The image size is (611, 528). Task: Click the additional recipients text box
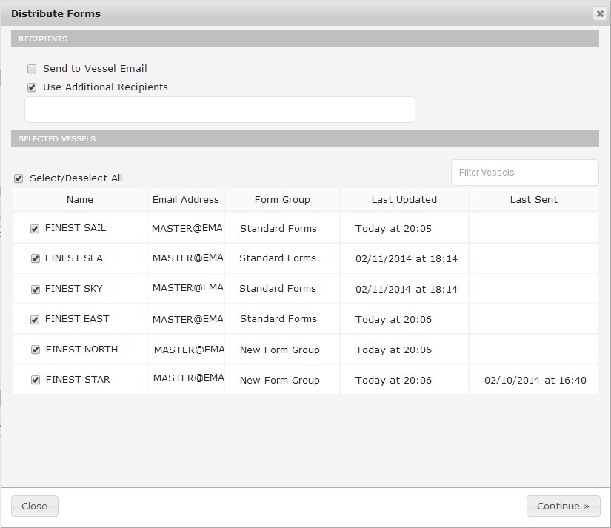coord(219,109)
